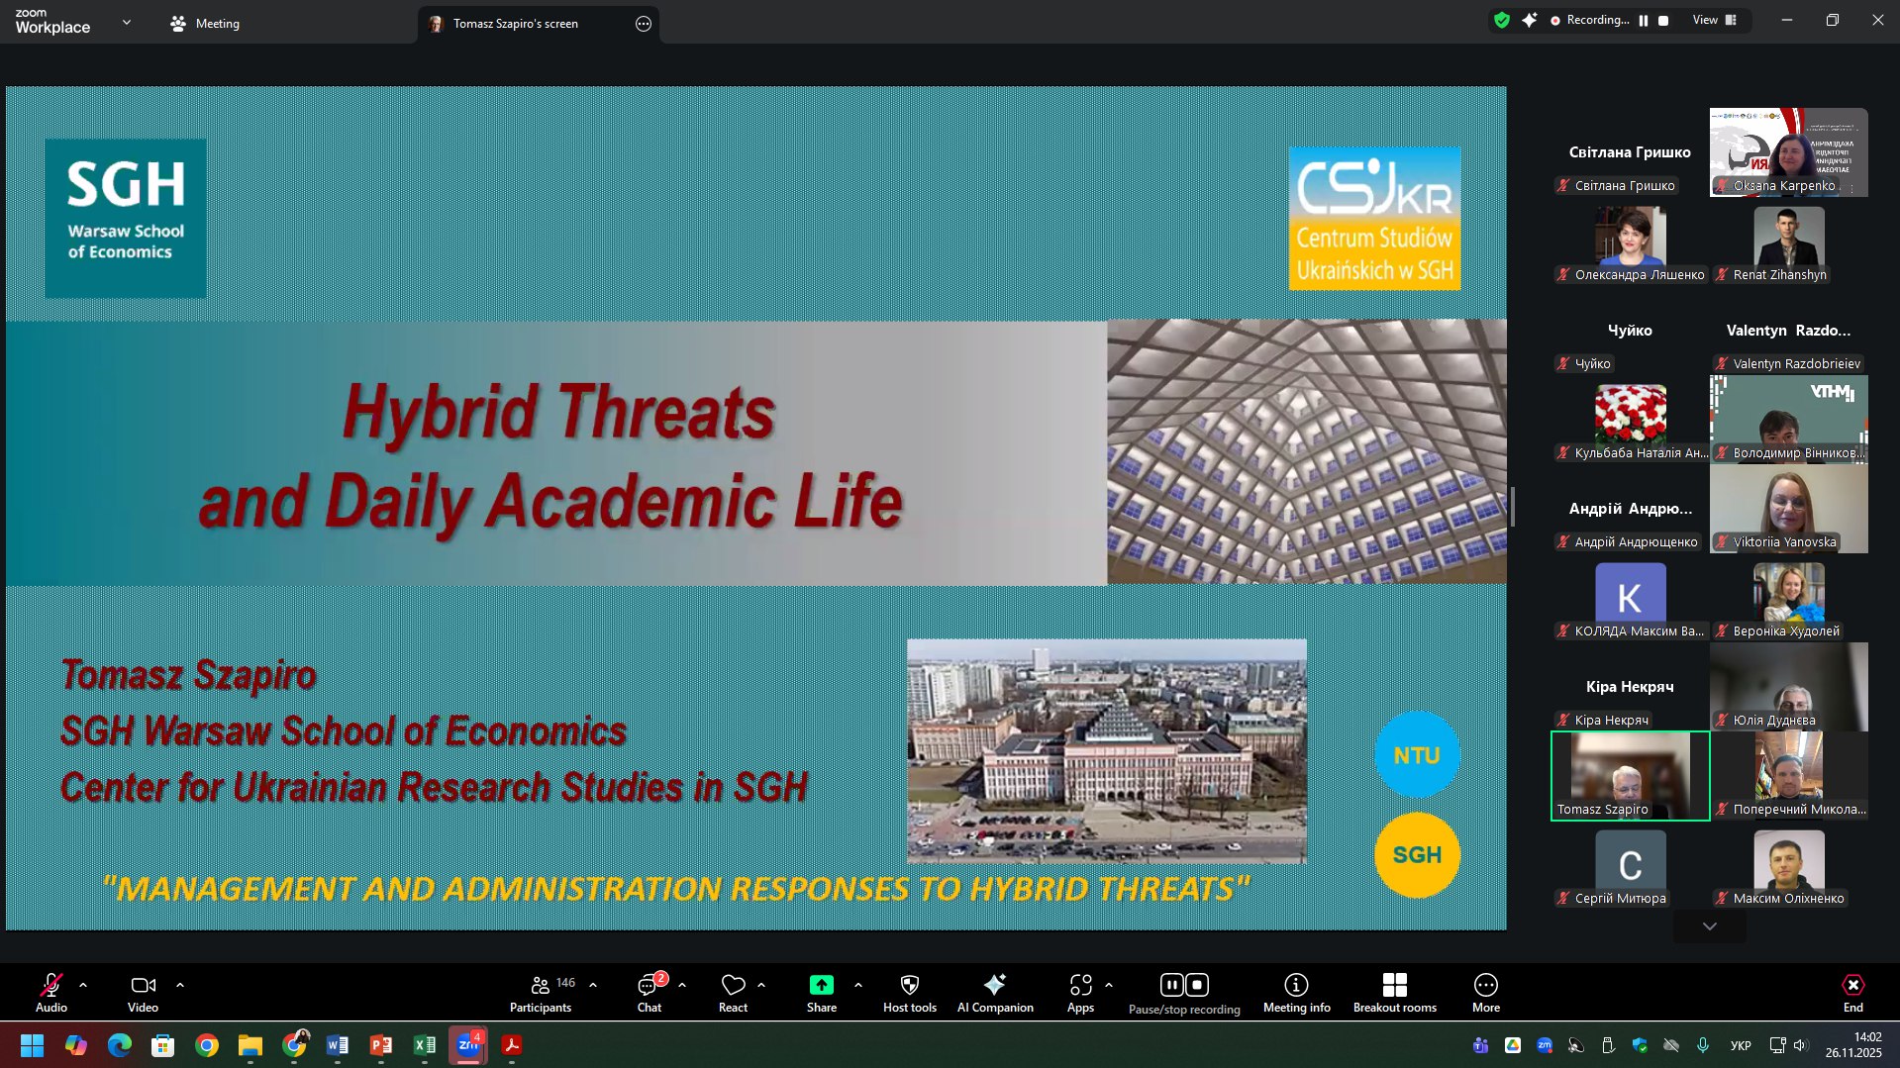Open AI Companion from the meeting toolbar

coord(995,993)
